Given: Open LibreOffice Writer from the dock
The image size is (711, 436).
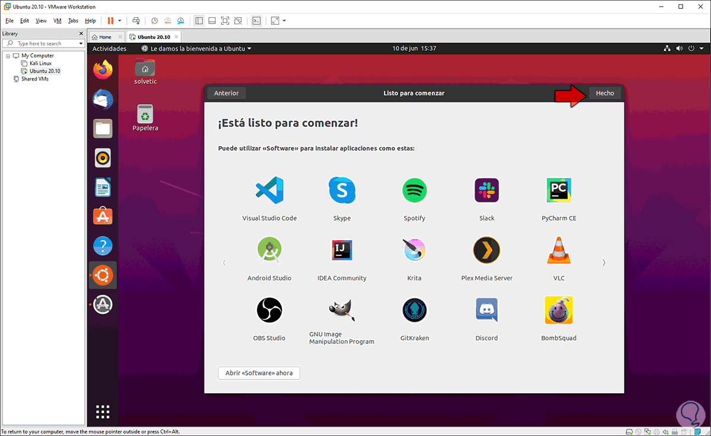Looking at the screenshot, I should (103, 188).
